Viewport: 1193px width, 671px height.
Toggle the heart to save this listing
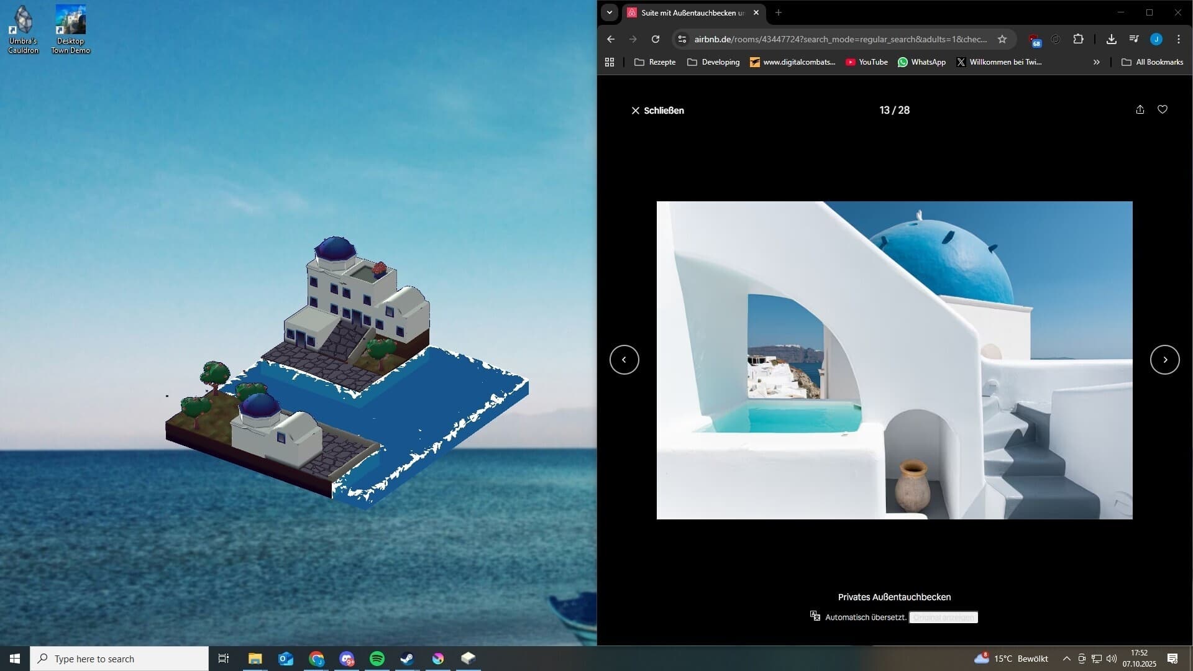(x=1163, y=109)
